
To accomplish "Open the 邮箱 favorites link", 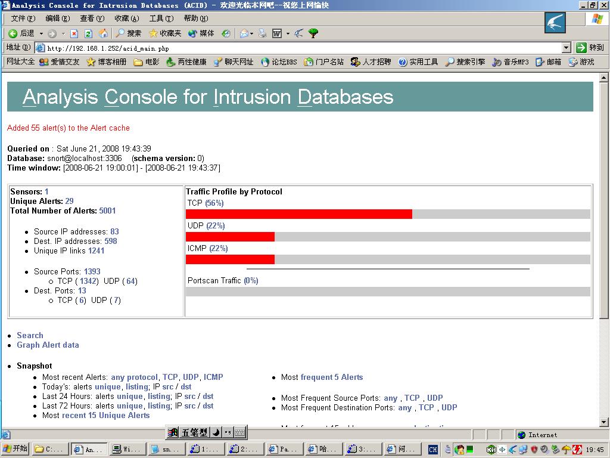I will pos(549,62).
